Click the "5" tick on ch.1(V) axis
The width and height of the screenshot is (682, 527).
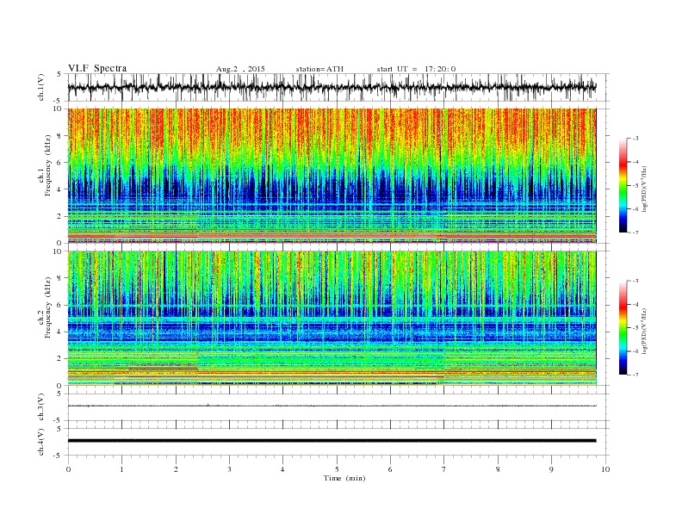click(59, 74)
